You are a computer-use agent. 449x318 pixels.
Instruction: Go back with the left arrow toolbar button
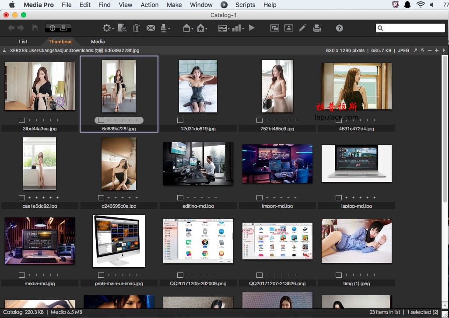coord(11,28)
